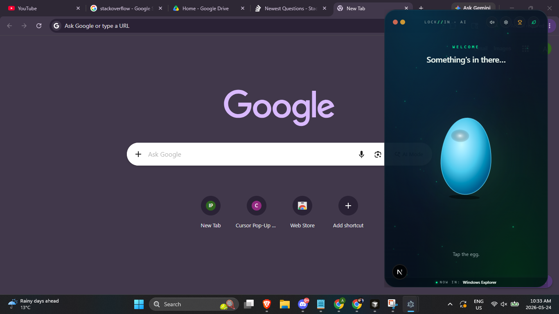Viewport: 559px width, 314px height.
Task: Start voice search with the microphone
Action: [361, 154]
